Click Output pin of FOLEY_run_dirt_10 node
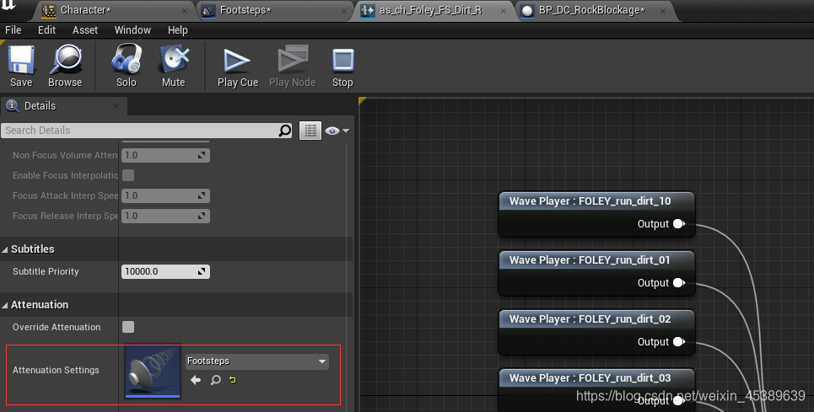 678,224
